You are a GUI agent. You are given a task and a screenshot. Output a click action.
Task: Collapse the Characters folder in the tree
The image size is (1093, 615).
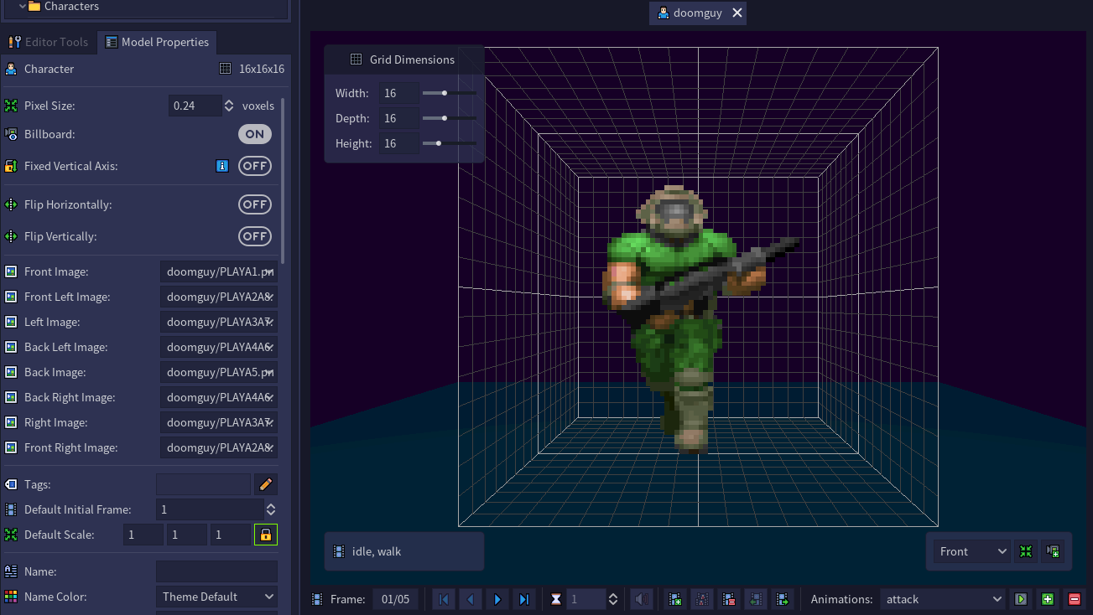click(x=22, y=6)
